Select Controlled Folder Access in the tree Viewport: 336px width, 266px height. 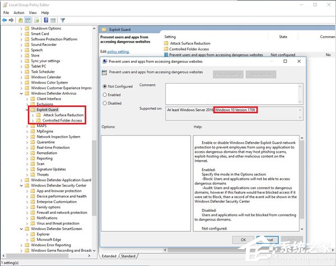tap(62, 120)
